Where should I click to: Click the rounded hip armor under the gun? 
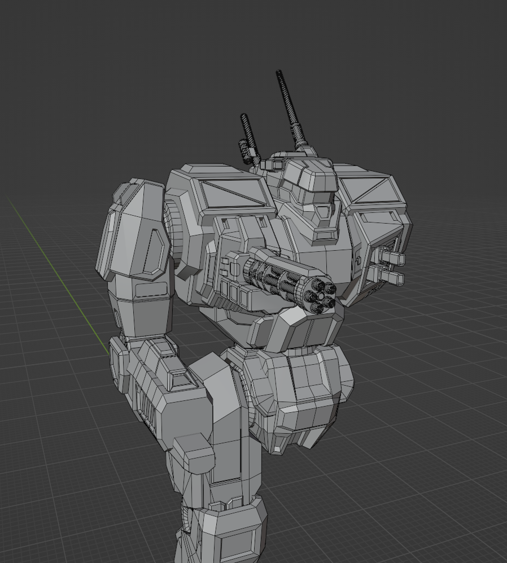pos(299,395)
